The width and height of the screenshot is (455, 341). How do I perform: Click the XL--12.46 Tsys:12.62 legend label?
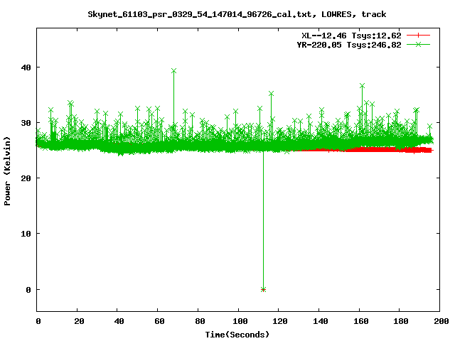(351, 35)
